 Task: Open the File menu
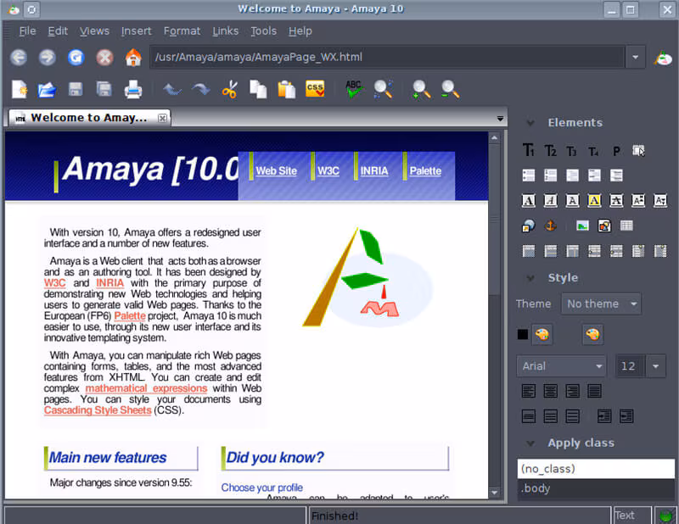click(27, 31)
